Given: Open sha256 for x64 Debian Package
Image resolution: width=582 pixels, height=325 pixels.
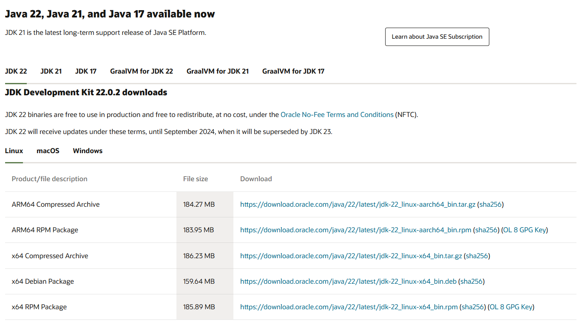Looking at the screenshot, I should (471, 282).
